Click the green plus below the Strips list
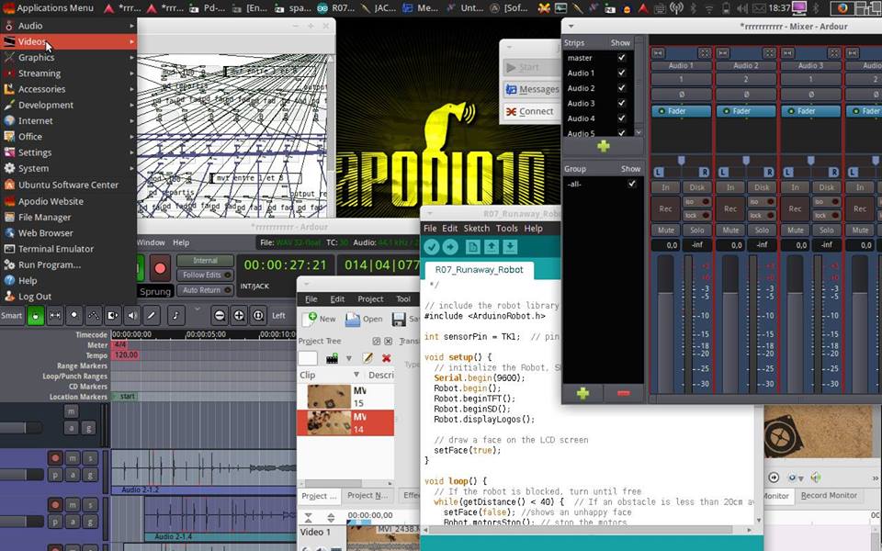Viewport: 882px width, 551px height. pos(603,146)
